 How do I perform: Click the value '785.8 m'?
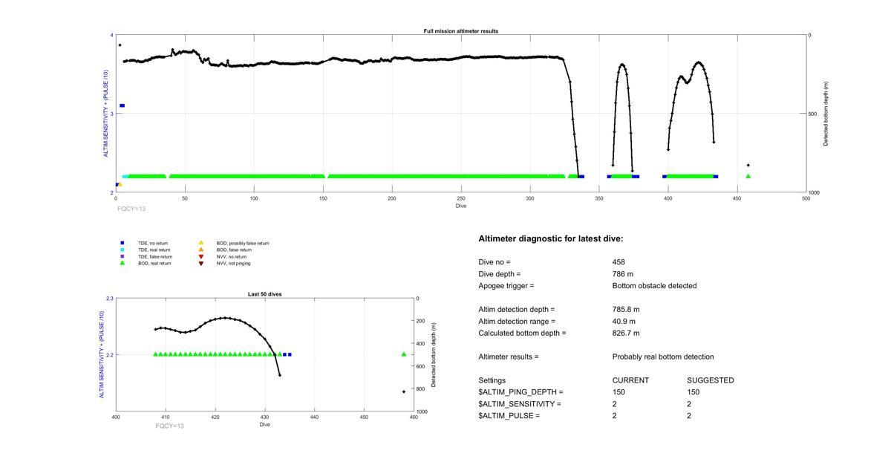pos(626,310)
